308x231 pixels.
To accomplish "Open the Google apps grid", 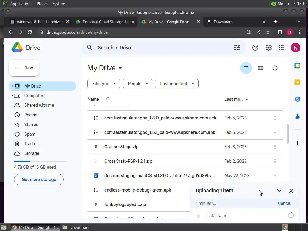I will (x=281, y=48).
